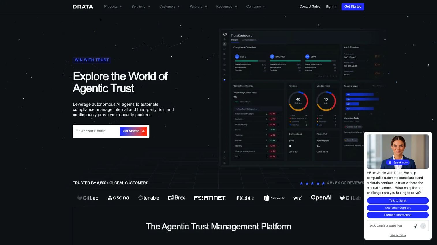
Task: Select the Talk to Sales chat option
Action: [398, 200]
